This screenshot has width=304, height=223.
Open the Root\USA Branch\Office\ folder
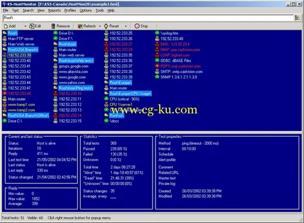click(x=28, y=116)
